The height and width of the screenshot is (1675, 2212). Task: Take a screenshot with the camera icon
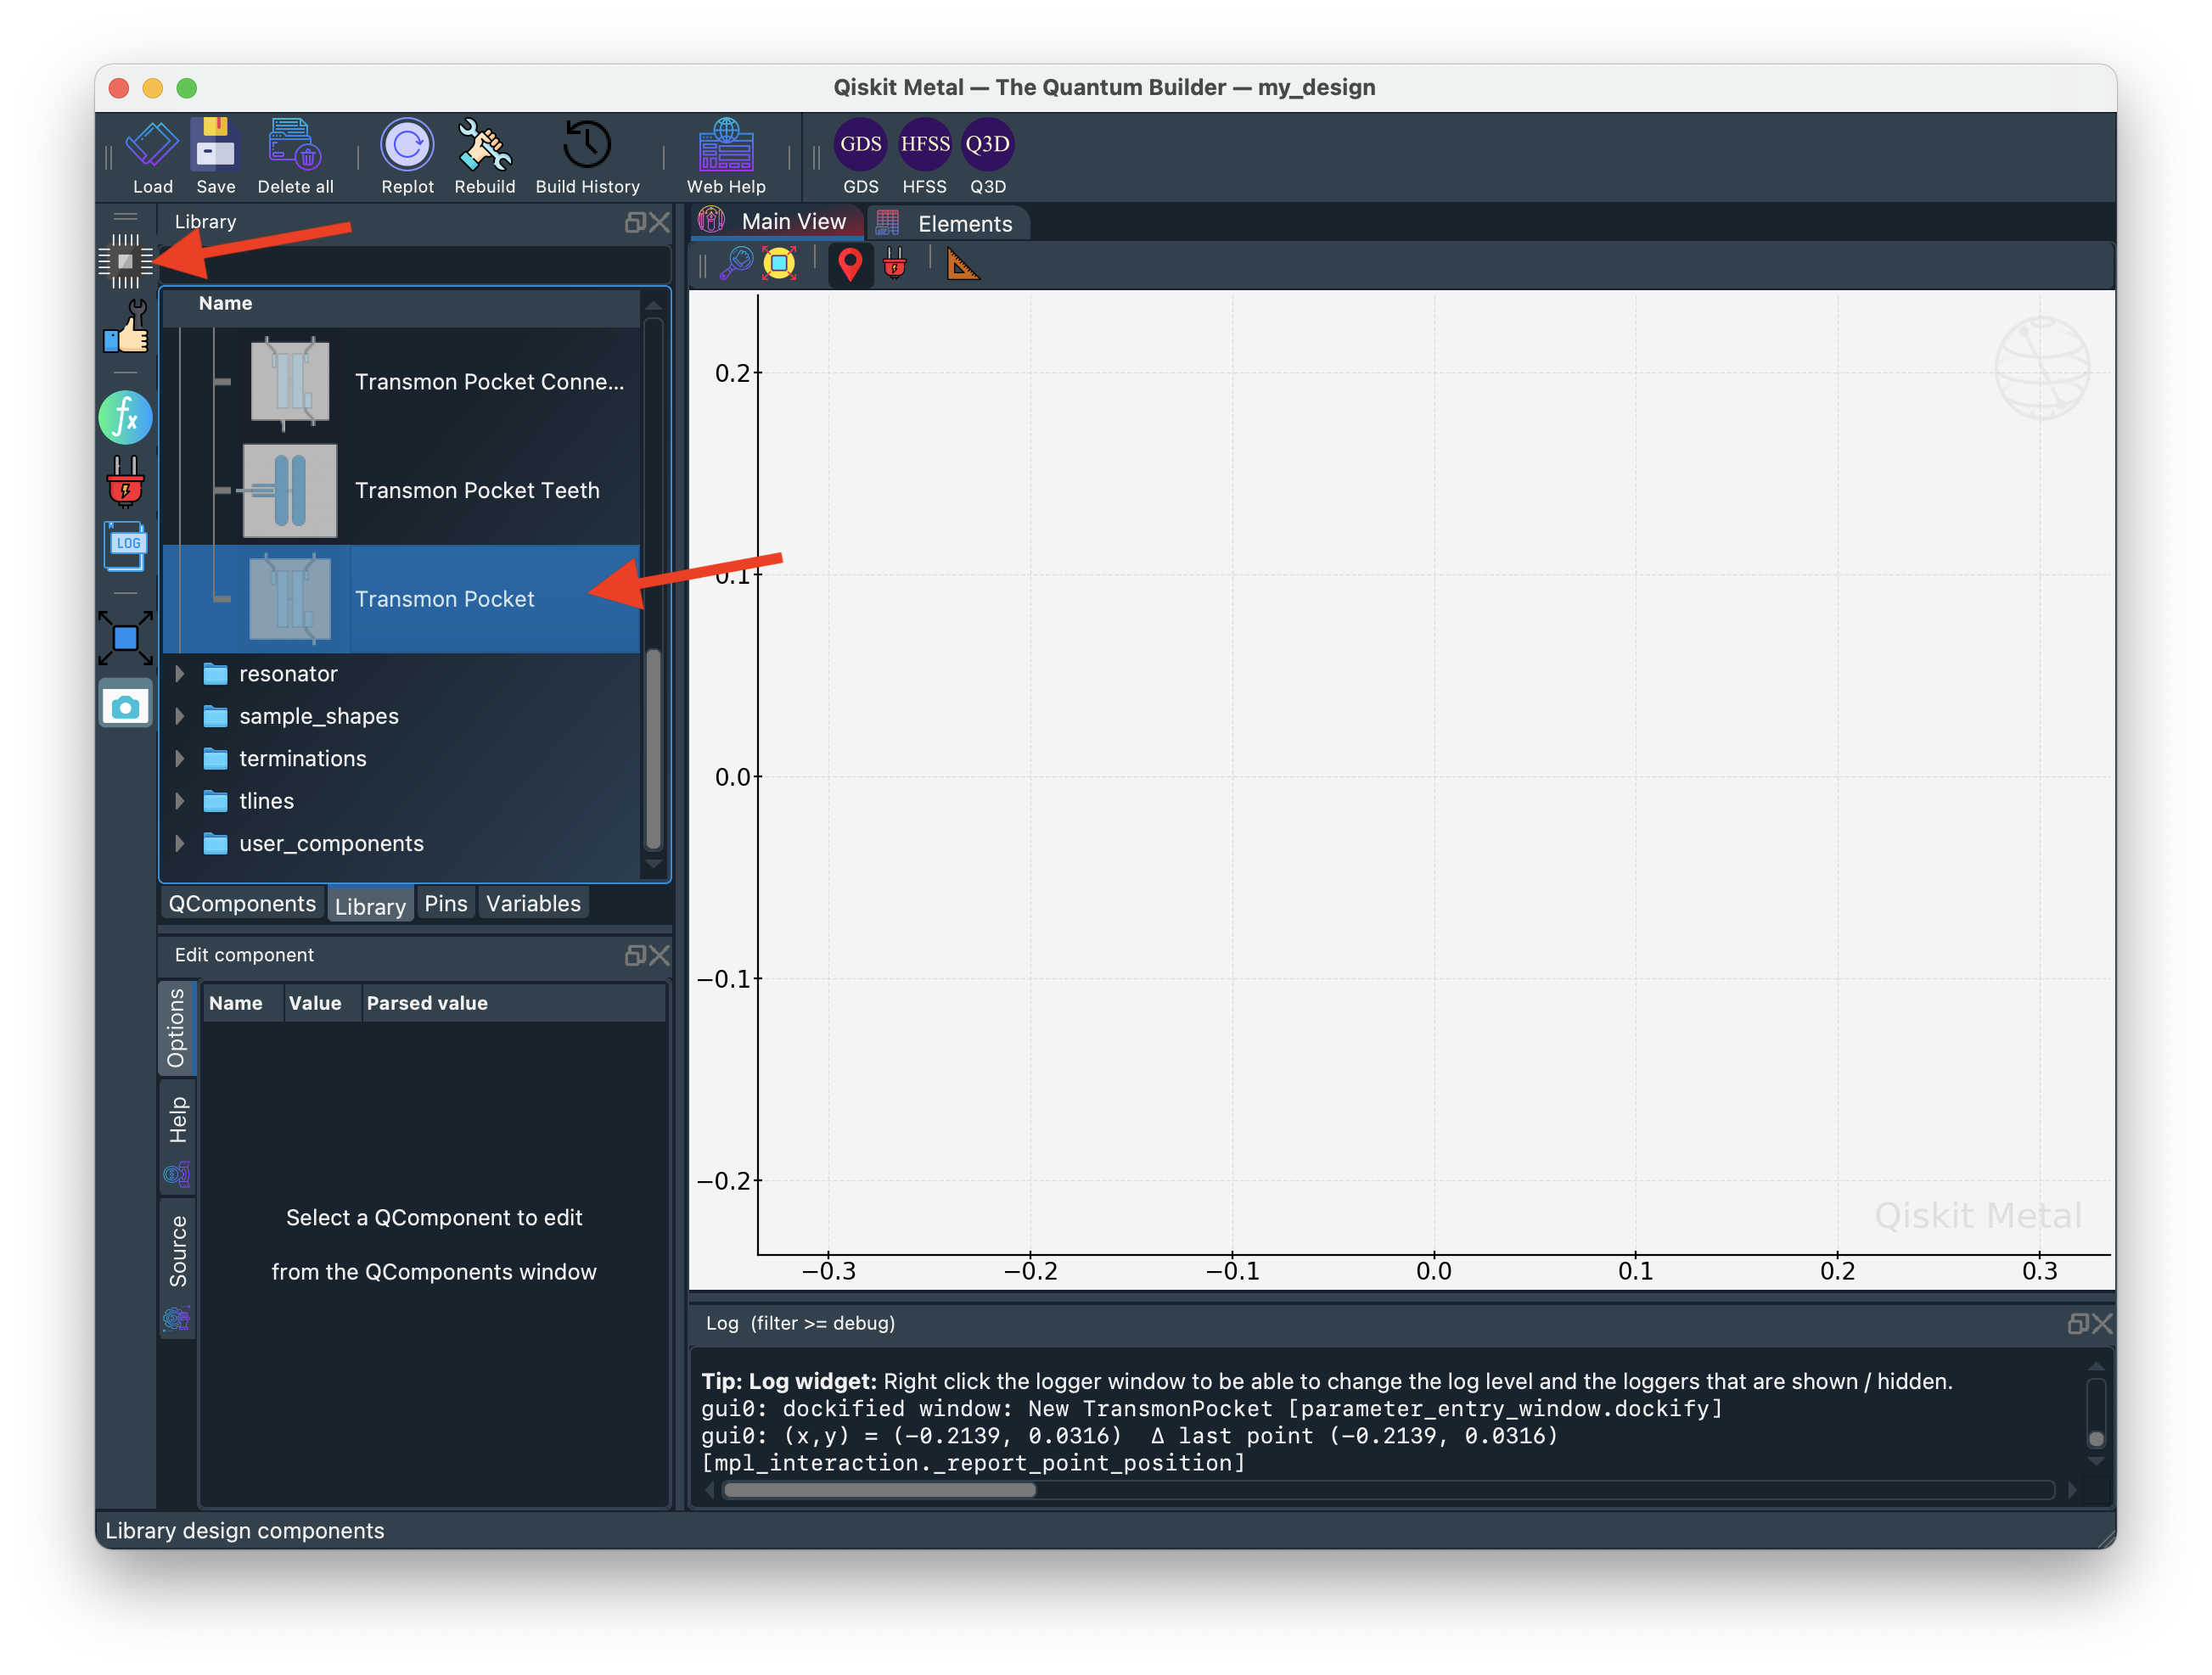[126, 706]
